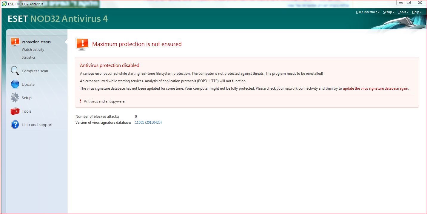Select Protection status in sidebar
Image resolution: width=427 pixels, height=214 pixels.
pyautogui.click(x=36, y=42)
